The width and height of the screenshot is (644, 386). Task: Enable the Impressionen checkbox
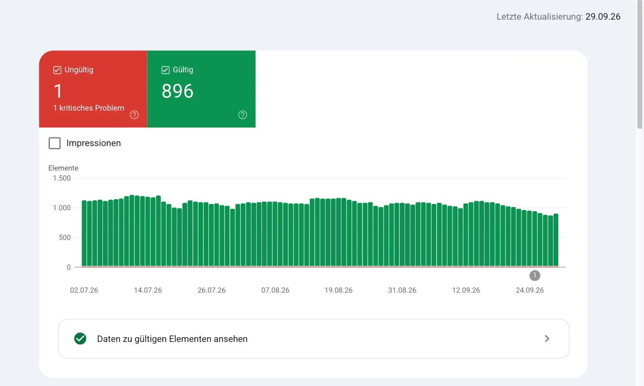[x=55, y=143]
